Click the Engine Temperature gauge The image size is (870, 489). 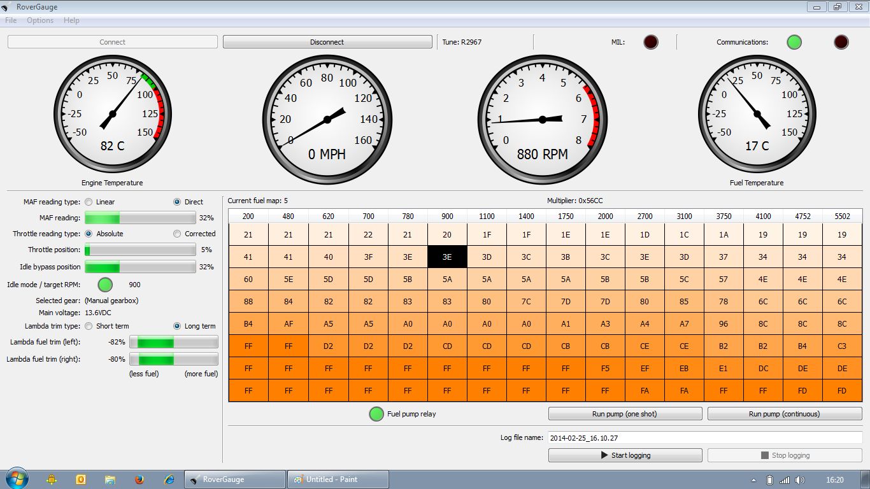point(113,114)
